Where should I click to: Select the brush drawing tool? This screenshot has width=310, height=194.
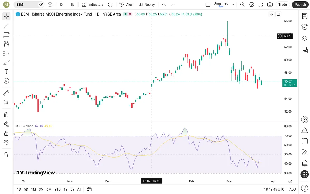tap(6, 62)
